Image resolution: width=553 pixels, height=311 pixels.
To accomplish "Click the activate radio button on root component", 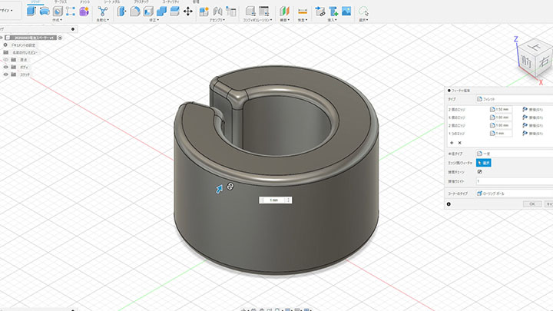I will (60, 38).
